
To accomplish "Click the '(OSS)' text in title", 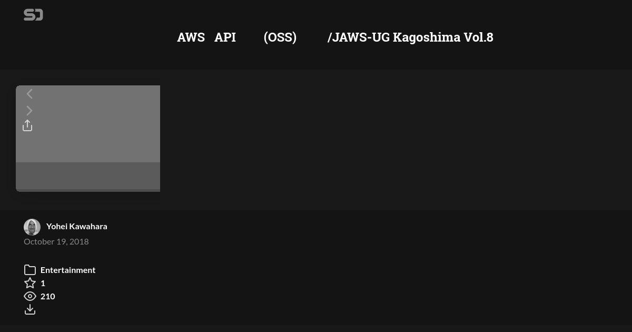I will [280, 37].
